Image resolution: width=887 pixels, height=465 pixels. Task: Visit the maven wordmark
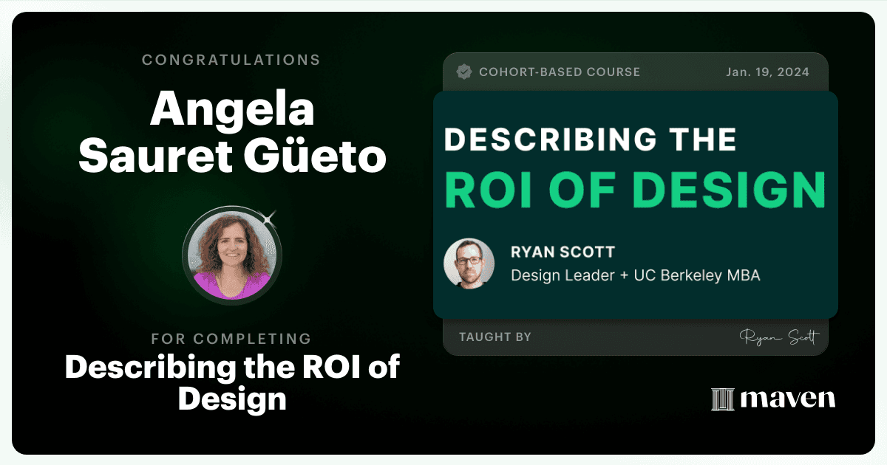[788, 399]
